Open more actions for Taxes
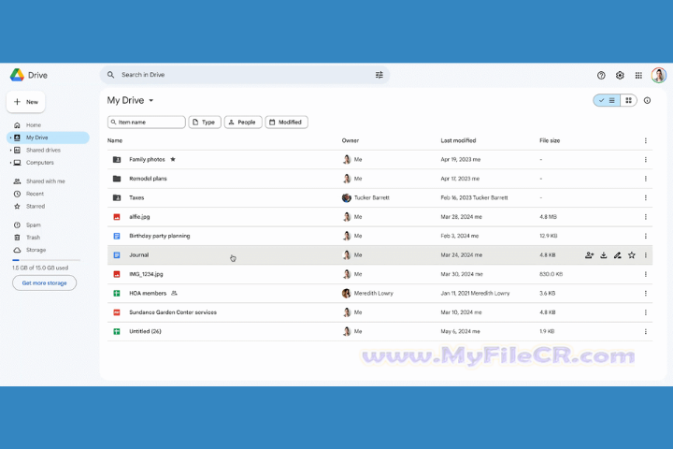Screen dimensions: 673x449 646,197
